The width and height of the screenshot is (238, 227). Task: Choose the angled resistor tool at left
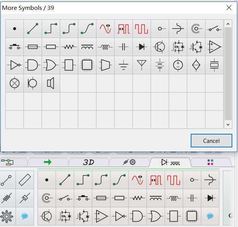pyautogui.click(x=7, y=198)
